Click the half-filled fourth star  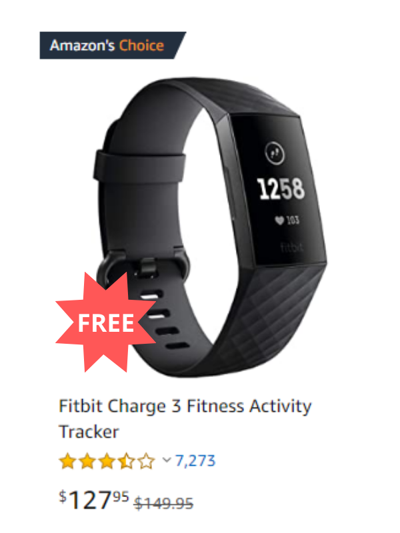click(x=127, y=461)
